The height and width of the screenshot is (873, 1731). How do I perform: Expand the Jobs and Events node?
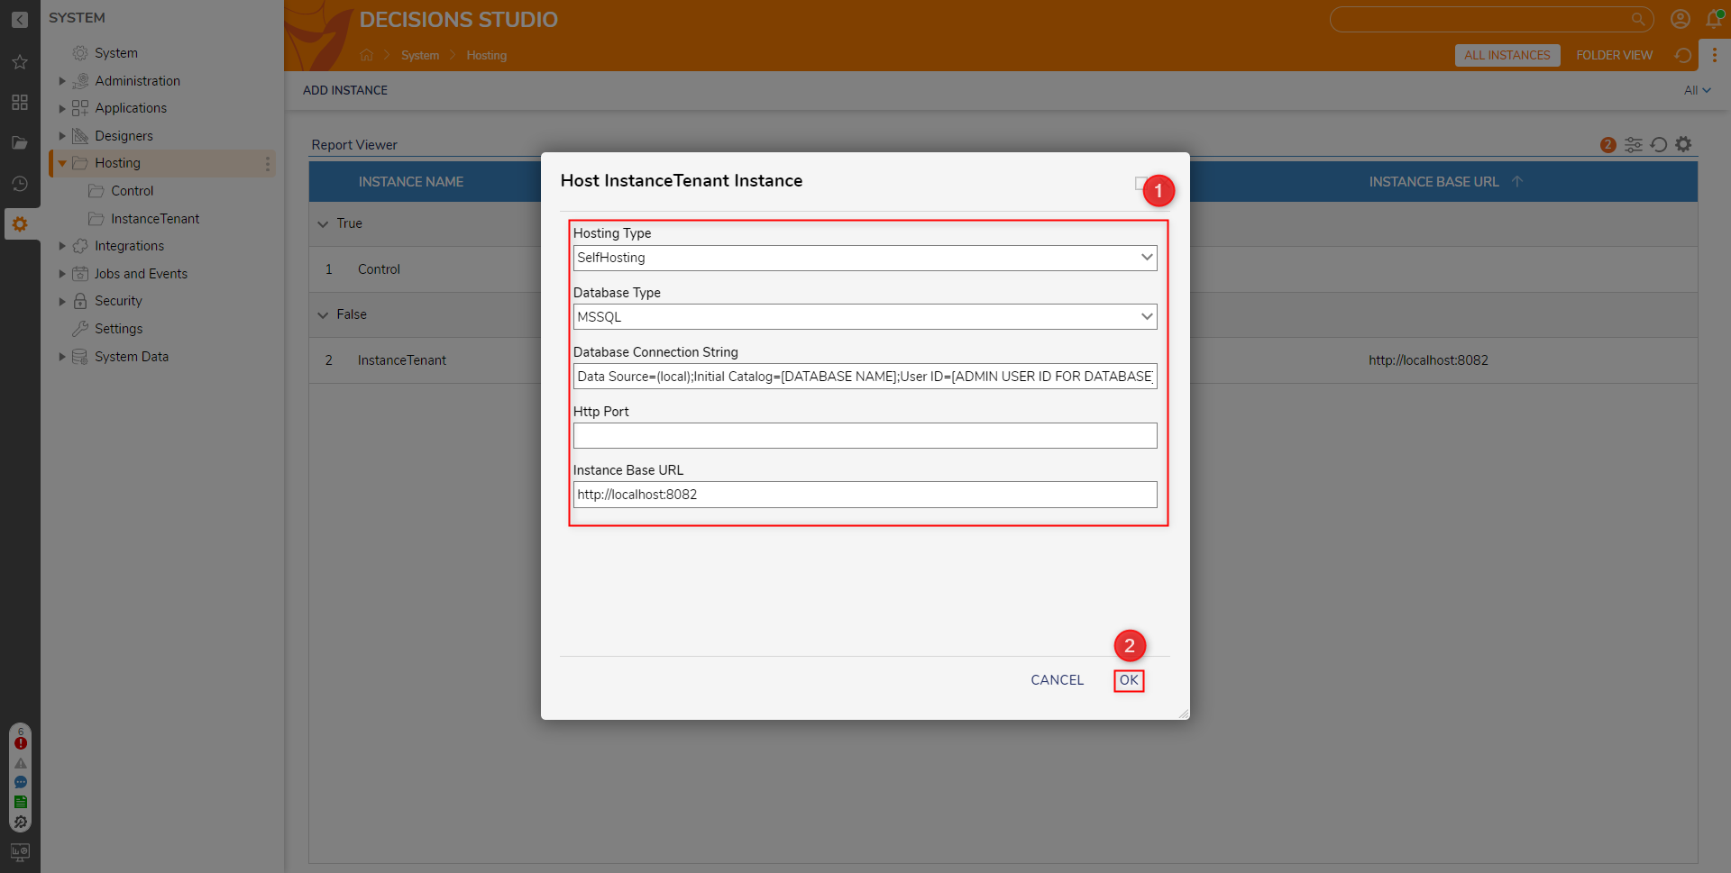(62, 274)
